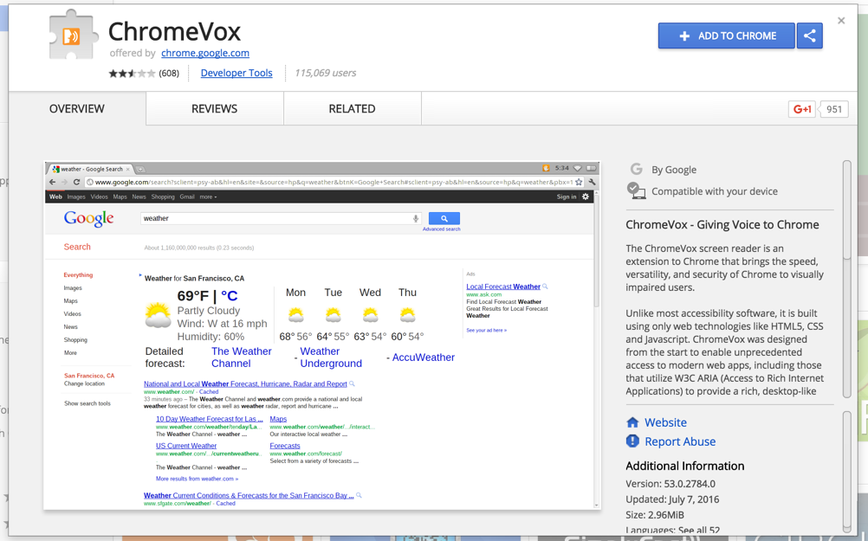The image size is (868, 541).
Task: Click the weather search screenshot preview
Action: [321, 336]
